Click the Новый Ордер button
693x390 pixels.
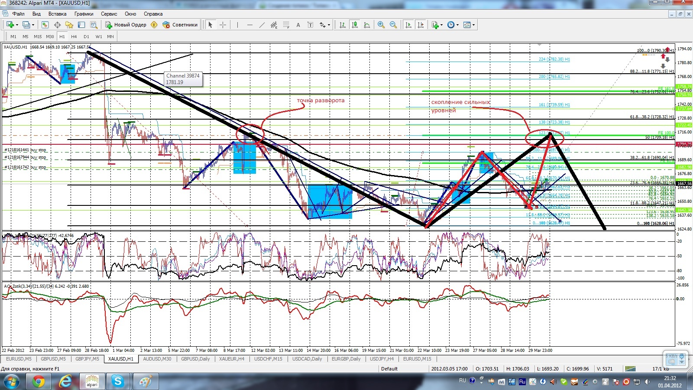[126, 25]
